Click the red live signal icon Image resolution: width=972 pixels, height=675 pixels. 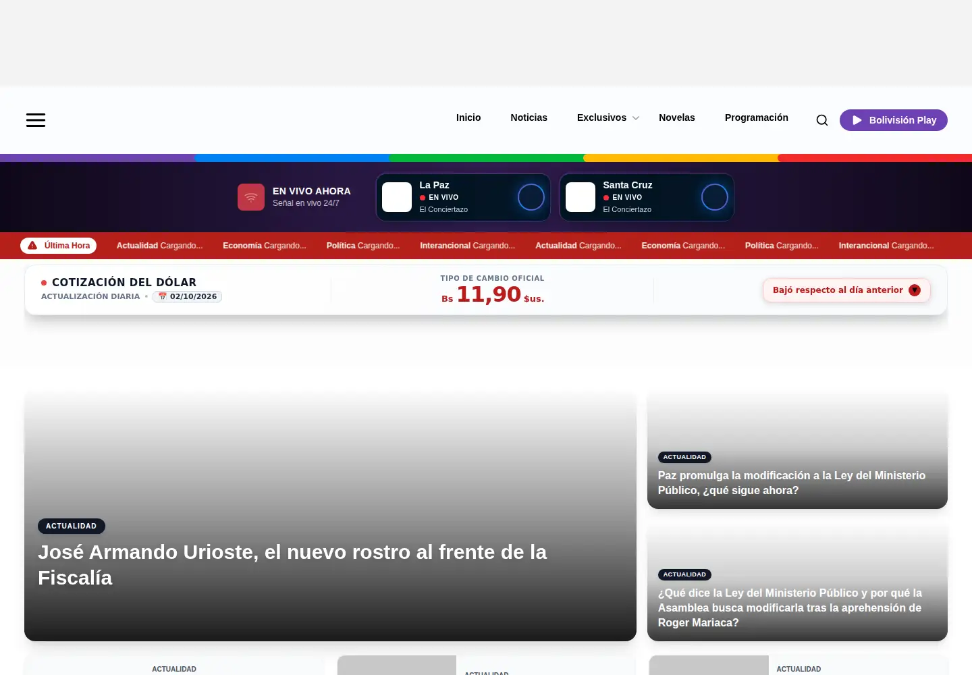pos(251,197)
